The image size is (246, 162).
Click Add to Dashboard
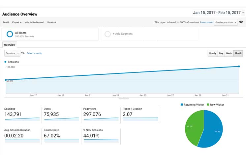pyautogui.click(x=34, y=22)
